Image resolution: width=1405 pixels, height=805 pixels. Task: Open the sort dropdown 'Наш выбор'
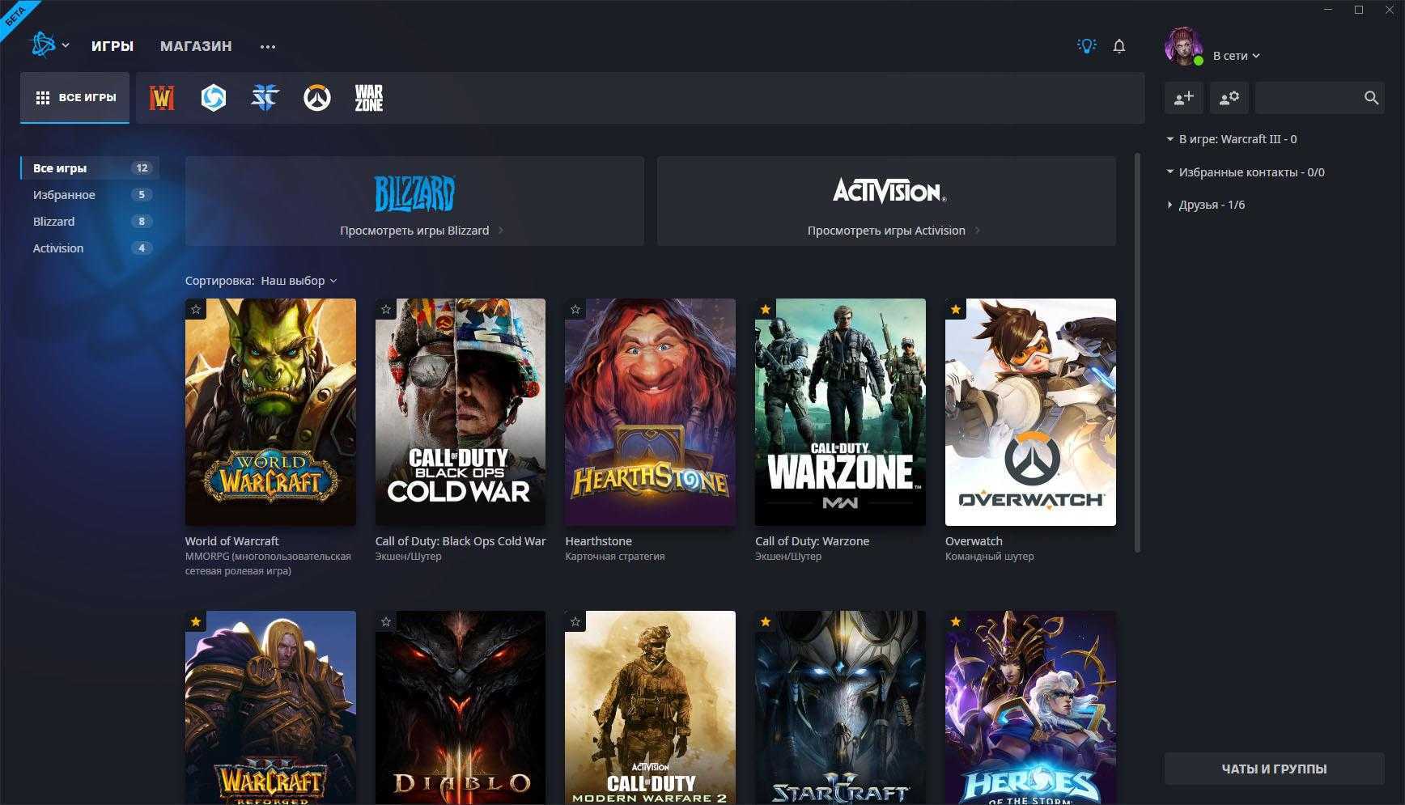(299, 281)
